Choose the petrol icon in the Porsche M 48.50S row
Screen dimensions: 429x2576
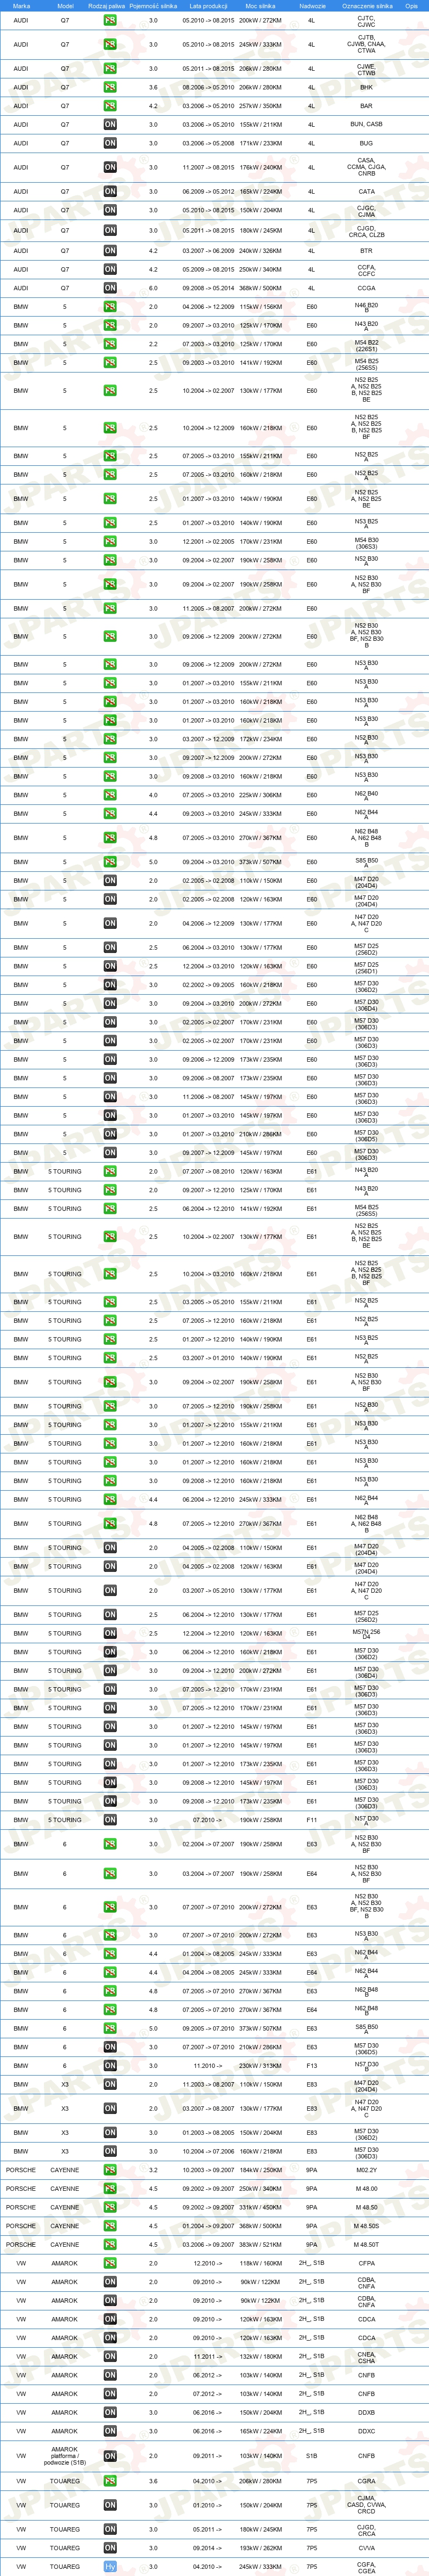tap(110, 2226)
